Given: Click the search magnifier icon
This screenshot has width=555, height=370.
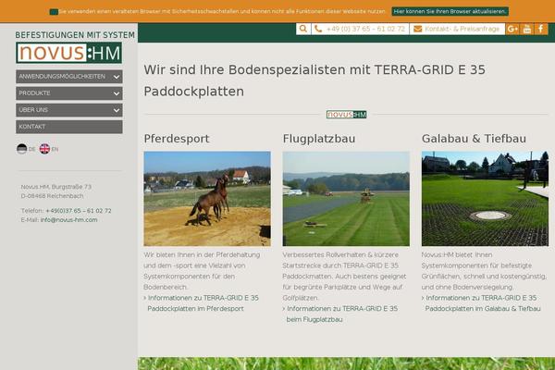Looking at the screenshot, I should point(303,29).
